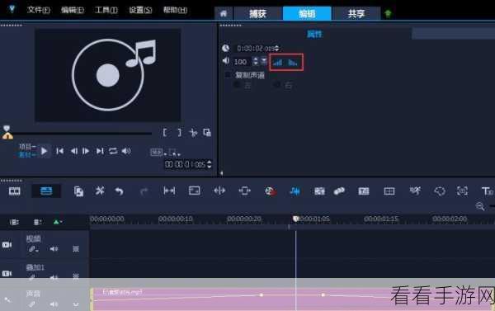Image resolution: width=495 pixels, height=311 pixels.
Task: Adjust the volume value stepper arrows
Action: point(256,61)
